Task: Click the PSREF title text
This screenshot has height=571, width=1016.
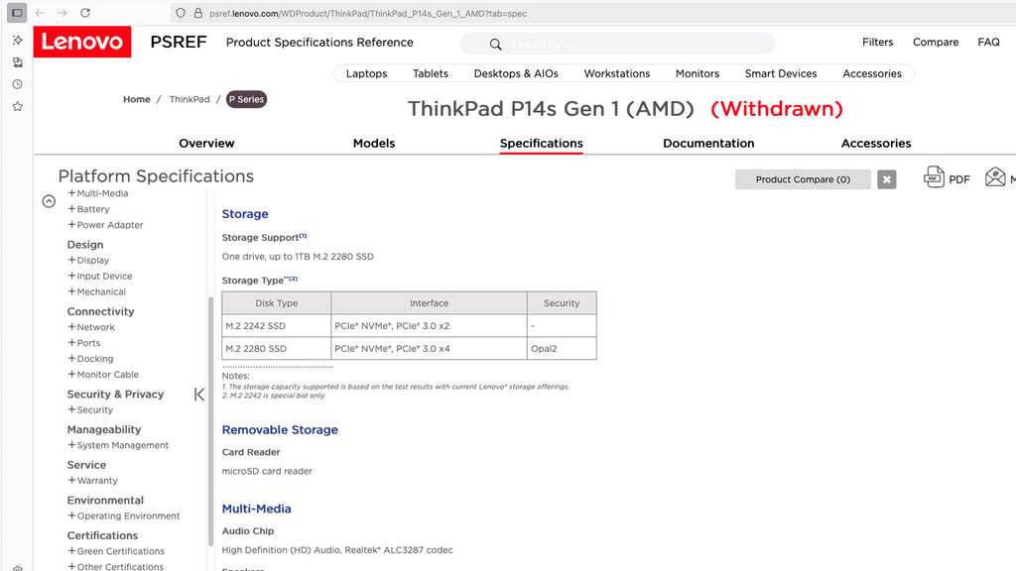Action: [x=179, y=42]
